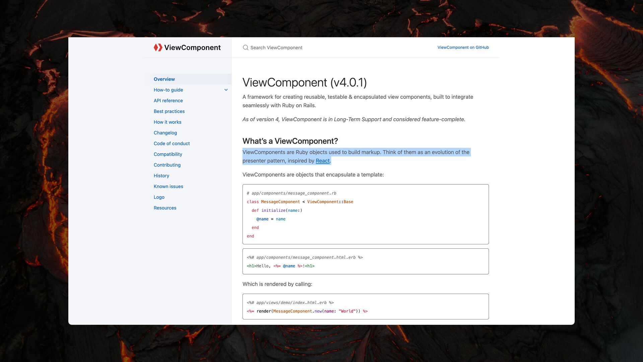Viewport: 643px width, 362px height.
Task: Open the Logo page
Action: tap(159, 197)
